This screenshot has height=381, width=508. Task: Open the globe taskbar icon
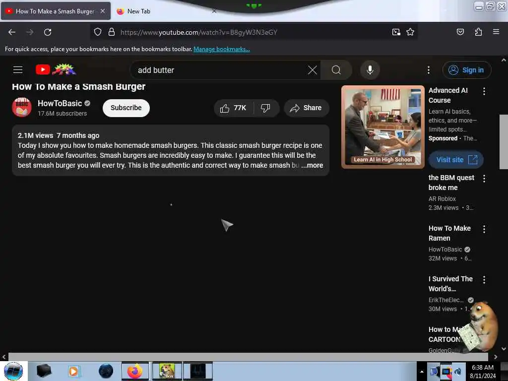[106, 371]
